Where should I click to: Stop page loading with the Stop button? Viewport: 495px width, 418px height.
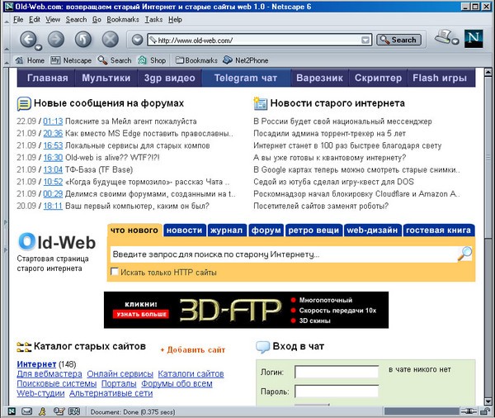point(110,40)
